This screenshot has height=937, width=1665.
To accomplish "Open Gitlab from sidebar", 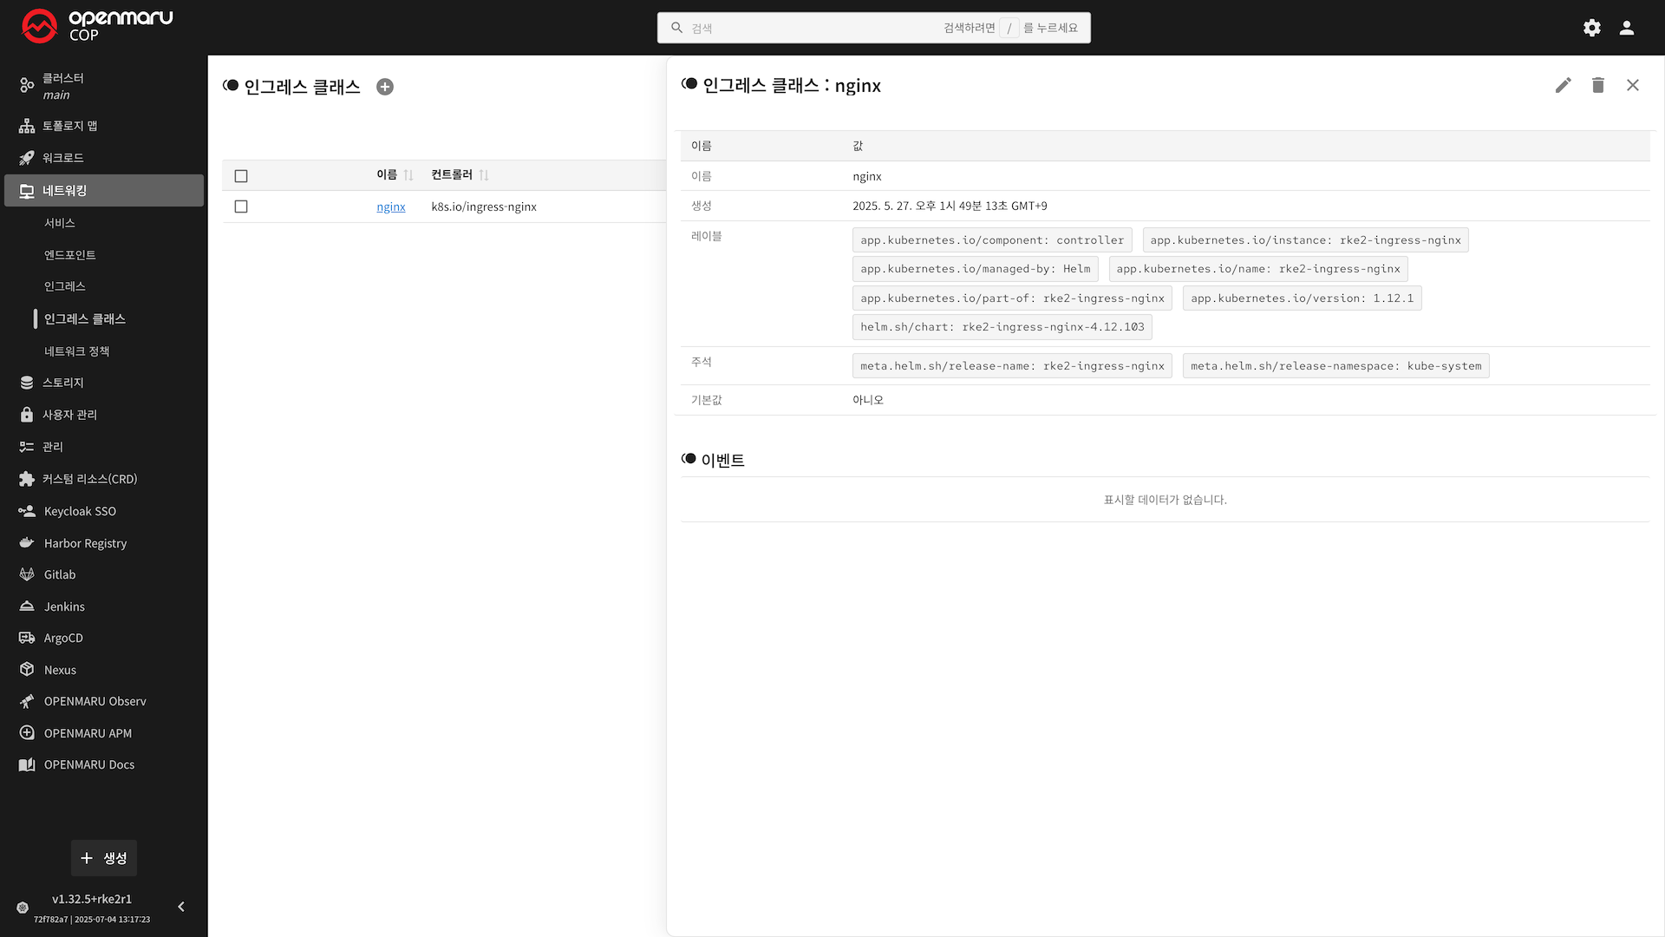I will (60, 574).
